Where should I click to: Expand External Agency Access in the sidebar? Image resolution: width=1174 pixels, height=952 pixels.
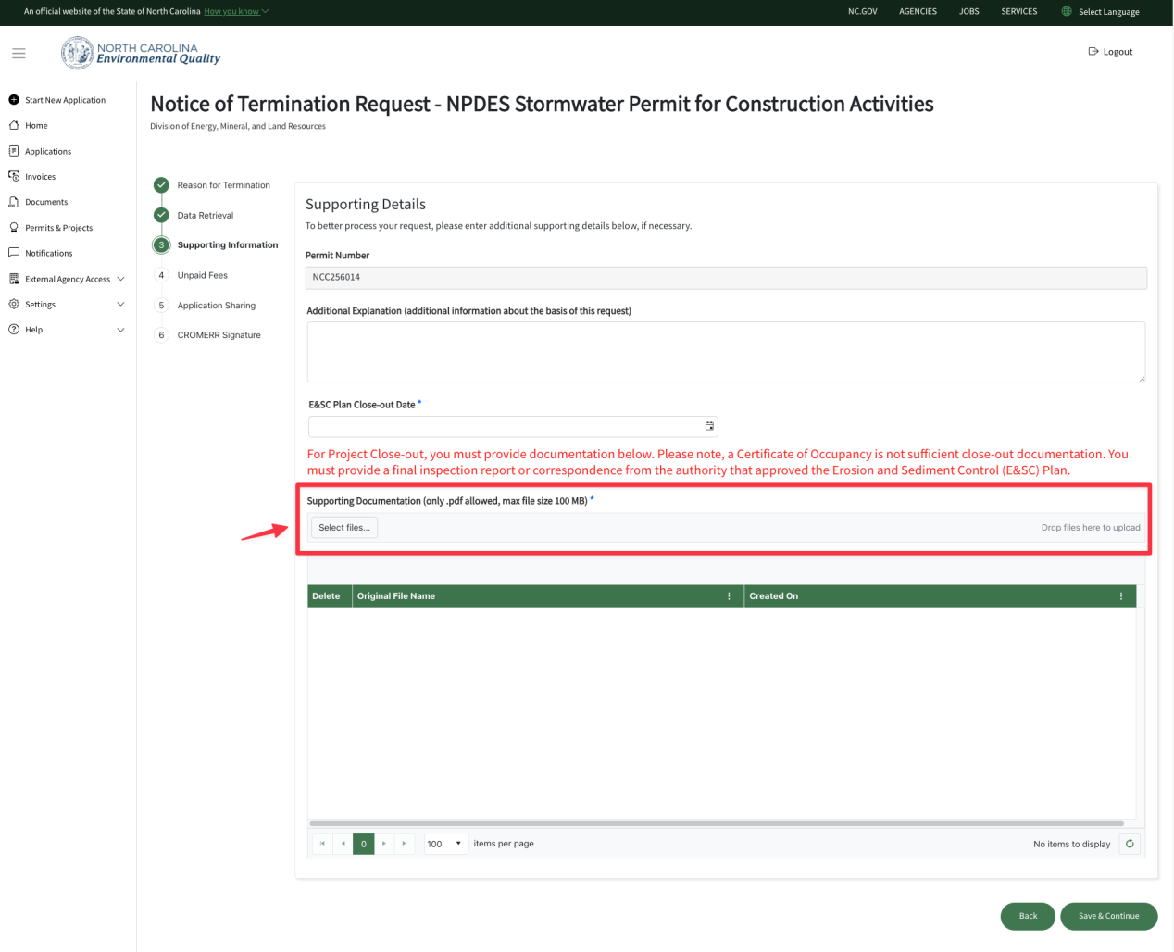click(120, 278)
